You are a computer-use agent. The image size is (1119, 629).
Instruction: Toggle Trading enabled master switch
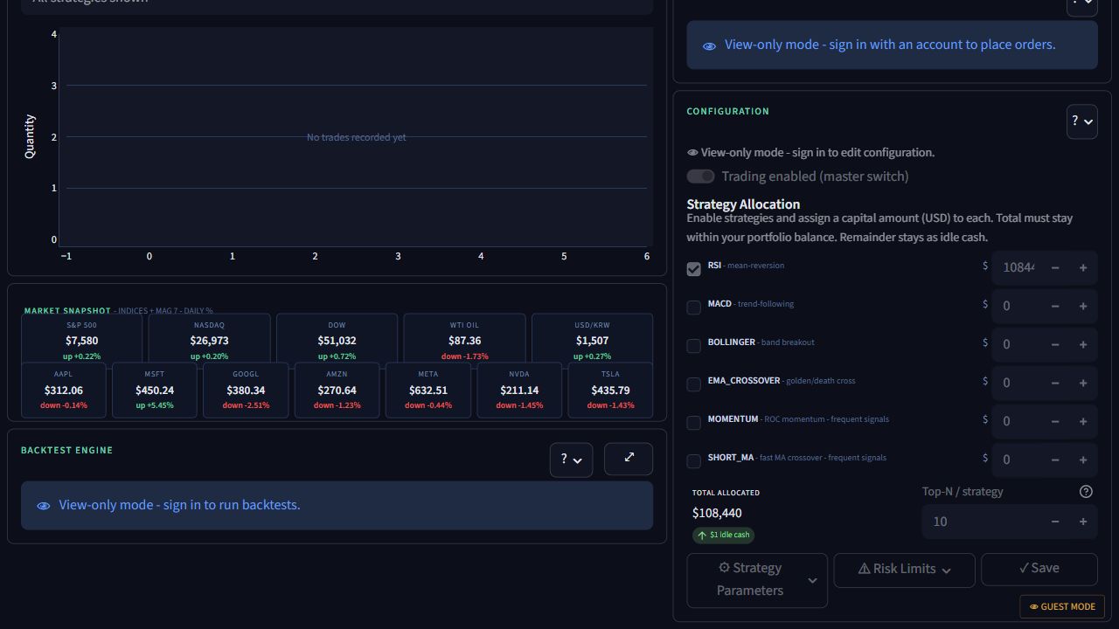coord(700,176)
